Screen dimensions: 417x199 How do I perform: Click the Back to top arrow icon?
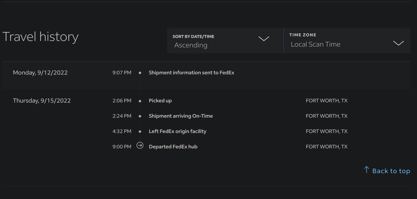coord(366,170)
